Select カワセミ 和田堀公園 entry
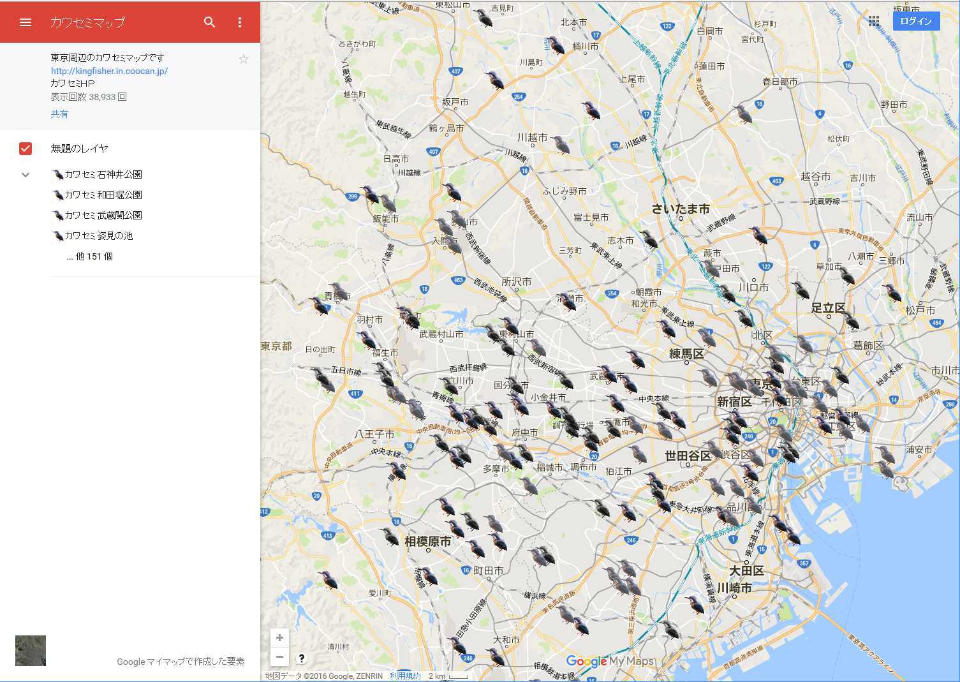Viewport: 960px width, 682px height. [x=103, y=195]
